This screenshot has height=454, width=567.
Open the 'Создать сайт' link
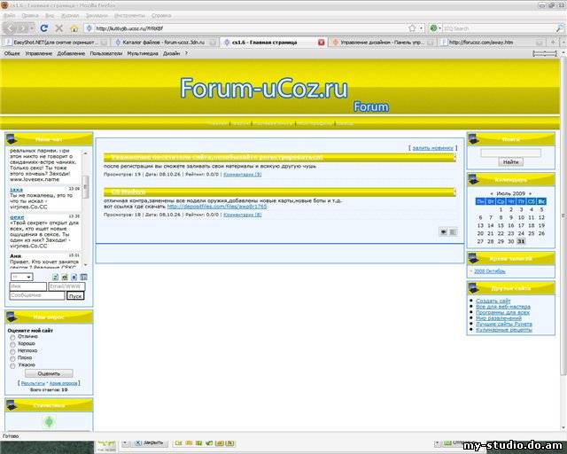[493, 301]
